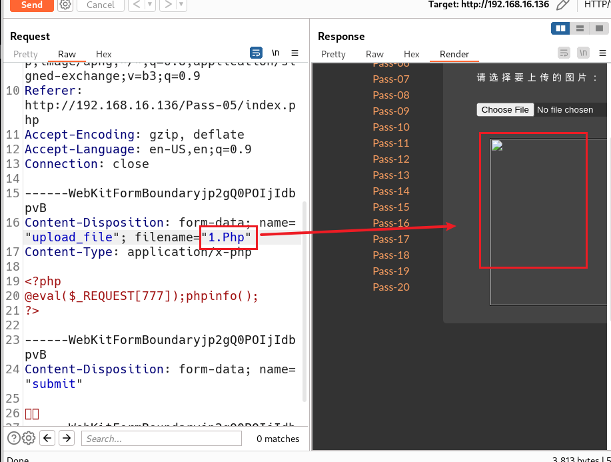Open Response panel hamburger menu
The height and width of the screenshot is (462, 611).
click(x=602, y=53)
